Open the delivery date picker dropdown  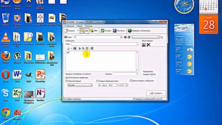tap(117, 85)
